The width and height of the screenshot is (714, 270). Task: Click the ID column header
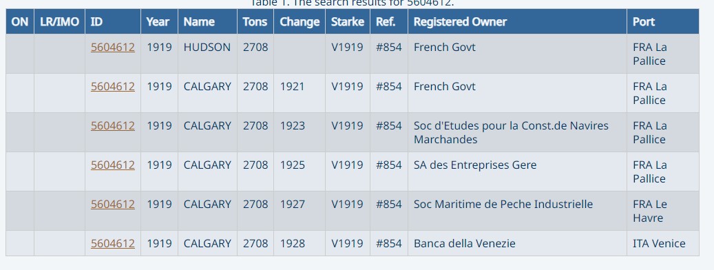point(112,21)
